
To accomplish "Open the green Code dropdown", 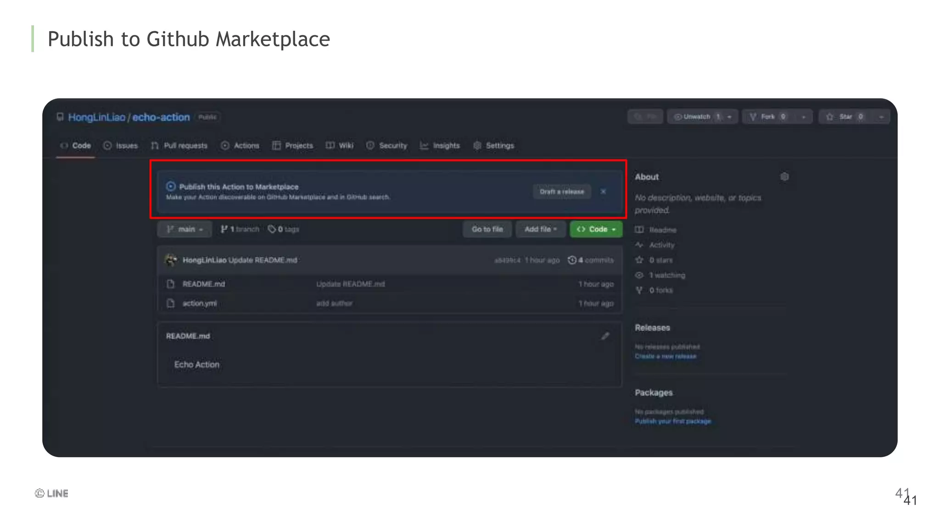I will [596, 229].
